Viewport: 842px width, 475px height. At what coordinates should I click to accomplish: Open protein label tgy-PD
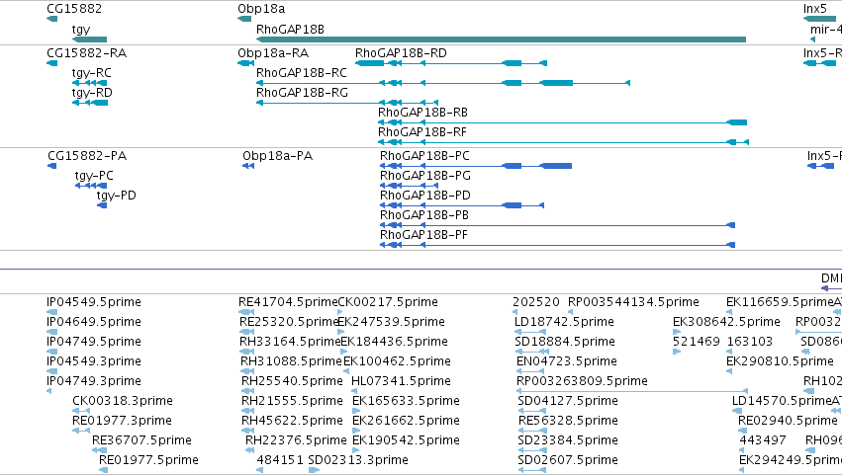point(117,196)
